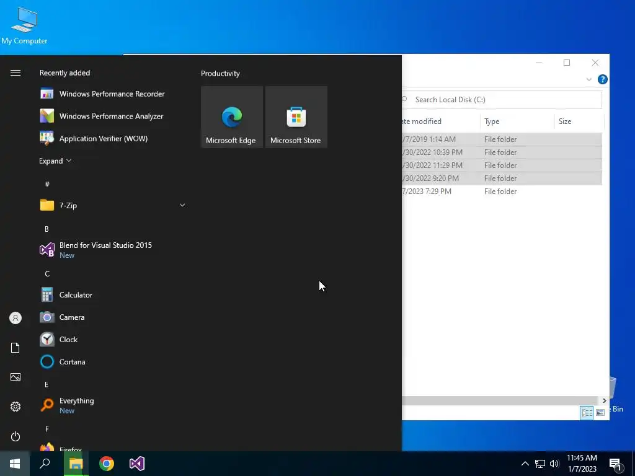
Task: Select row modified 30/2022 11:29 PM
Action: pyautogui.click(x=502, y=165)
